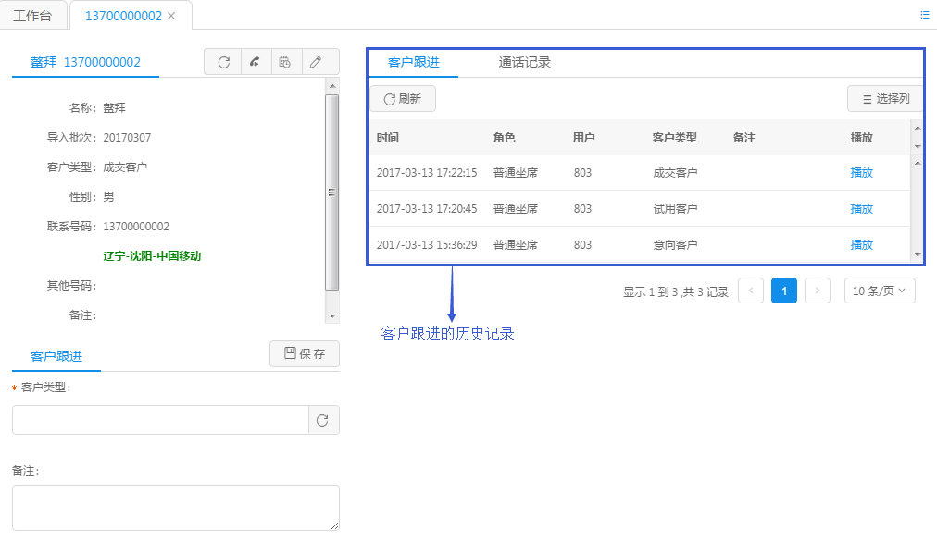Go to the previous page arrow
937x544 pixels.
pos(751,291)
